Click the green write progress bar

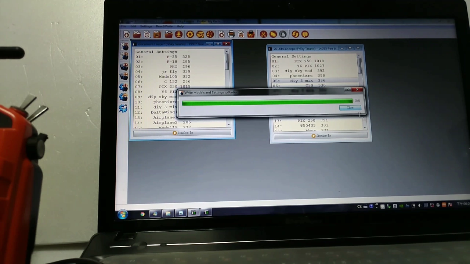point(267,102)
